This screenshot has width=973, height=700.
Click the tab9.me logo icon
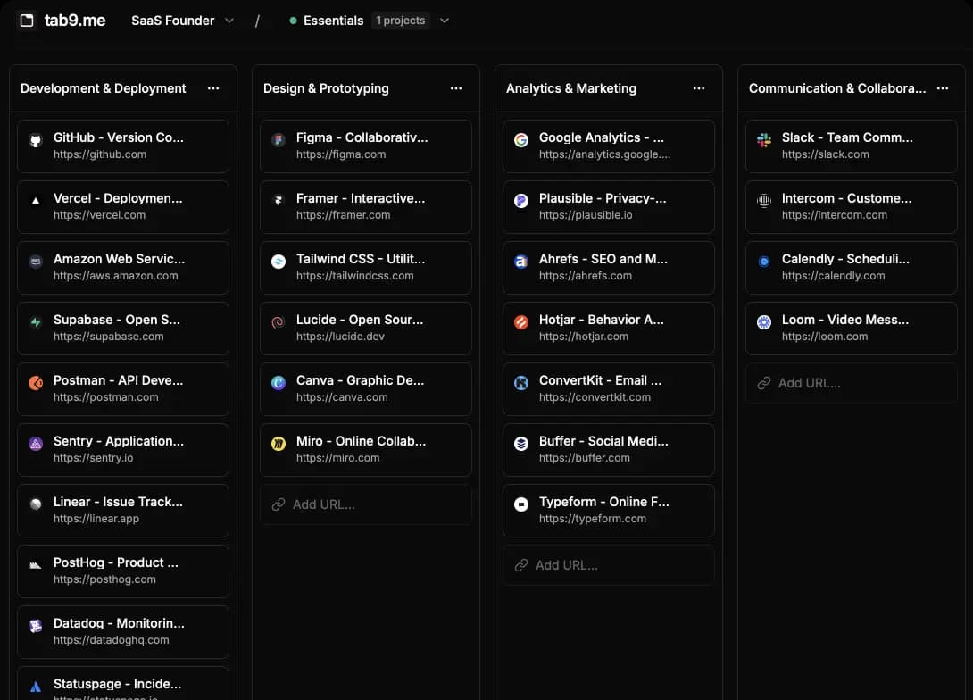[x=27, y=21]
